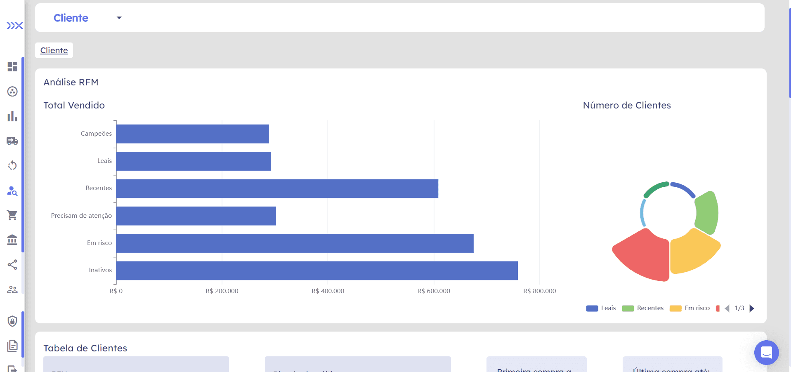This screenshot has height=372, width=791.
Task: Open the group circle icon in sidebar
Action: click(x=12, y=92)
